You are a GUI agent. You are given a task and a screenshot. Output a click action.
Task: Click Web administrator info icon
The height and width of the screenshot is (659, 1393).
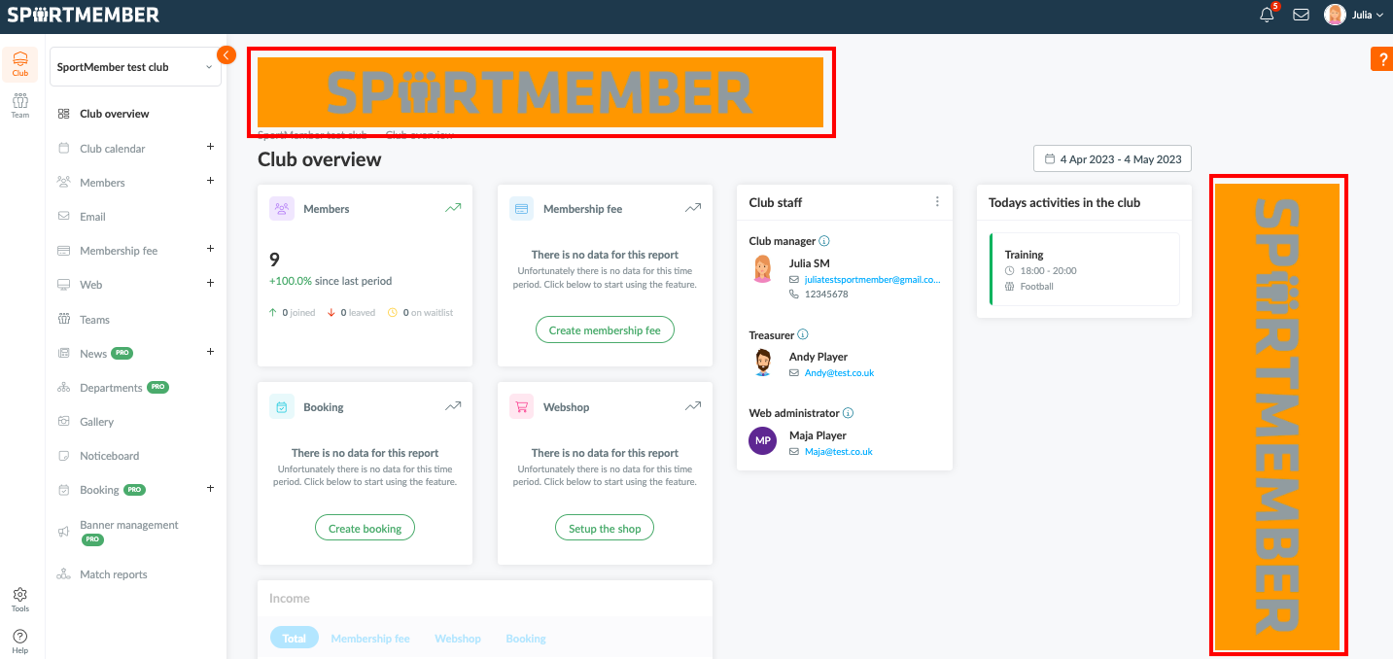pyautogui.click(x=849, y=413)
